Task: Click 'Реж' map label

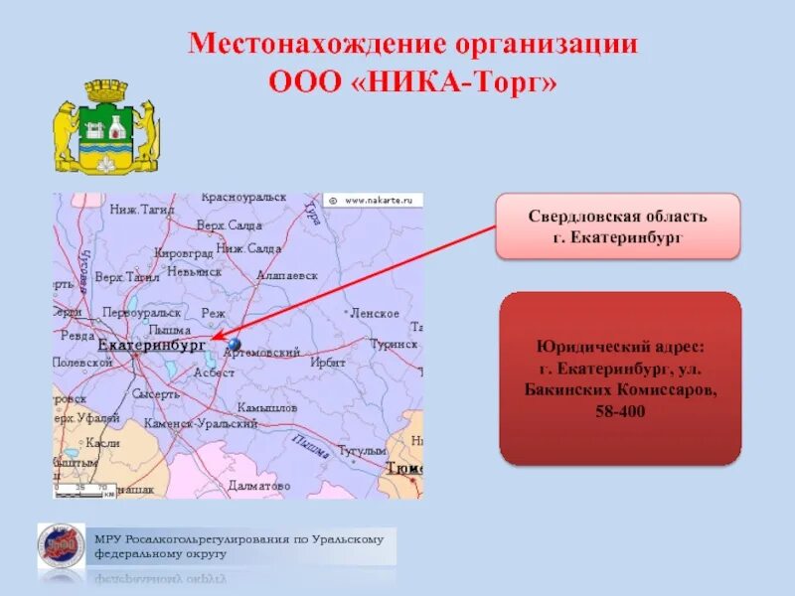Action: click(213, 313)
